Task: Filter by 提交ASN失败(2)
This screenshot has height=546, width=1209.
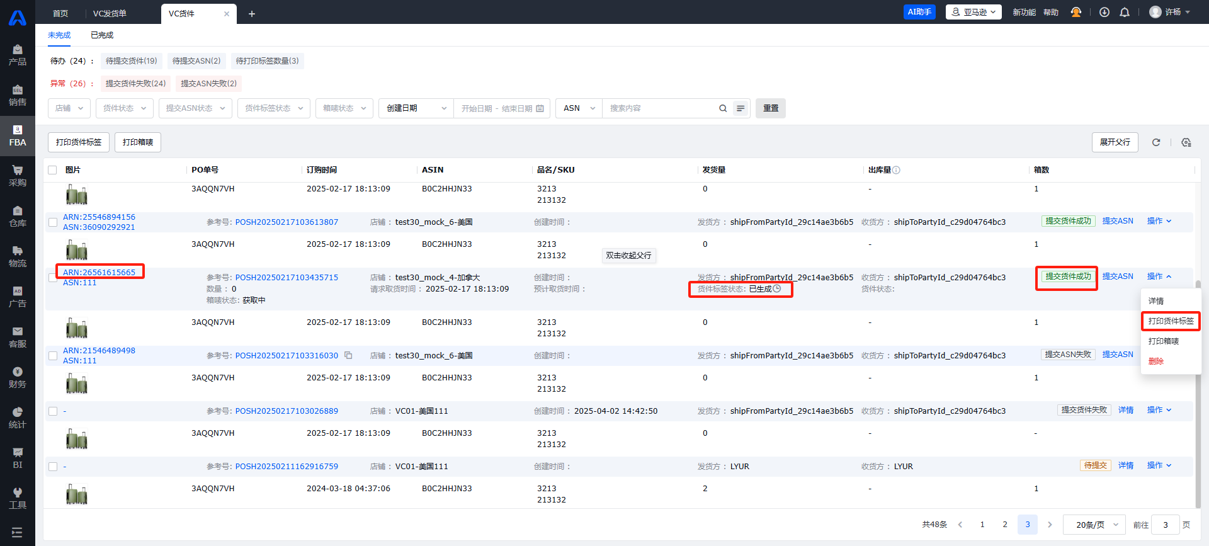Action: tap(209, 84)
